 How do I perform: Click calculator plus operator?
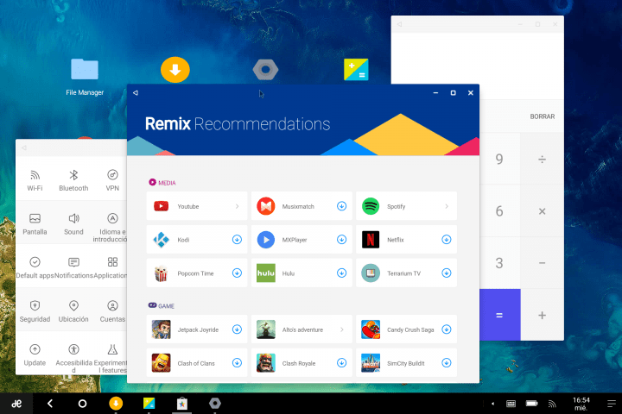click(x=542, y=315)
